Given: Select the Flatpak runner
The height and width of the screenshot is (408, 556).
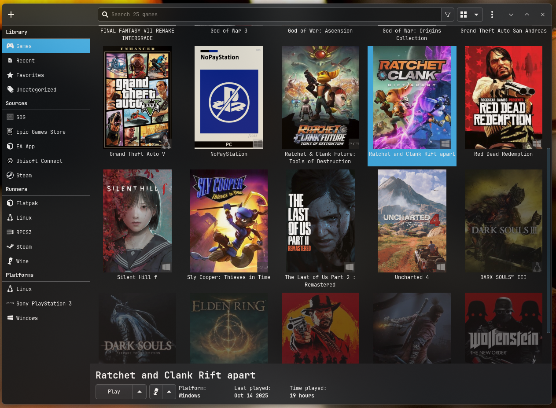Looking at the screenshot, I should click(46, 203).
